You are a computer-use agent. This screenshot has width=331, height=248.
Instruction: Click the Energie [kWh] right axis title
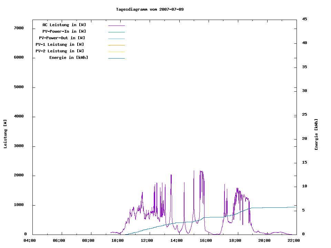(x=316, y=134)
